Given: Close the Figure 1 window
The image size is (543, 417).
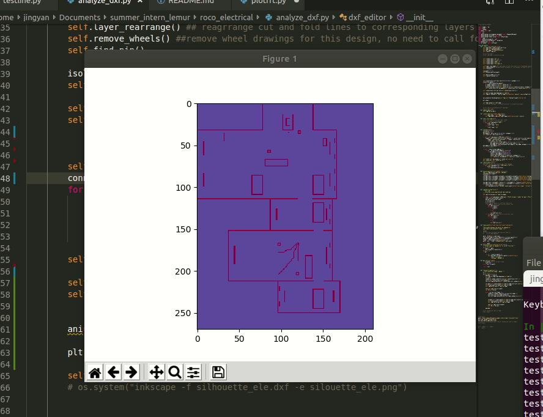Looking at the screenshot, I should (x=468, y=59).
